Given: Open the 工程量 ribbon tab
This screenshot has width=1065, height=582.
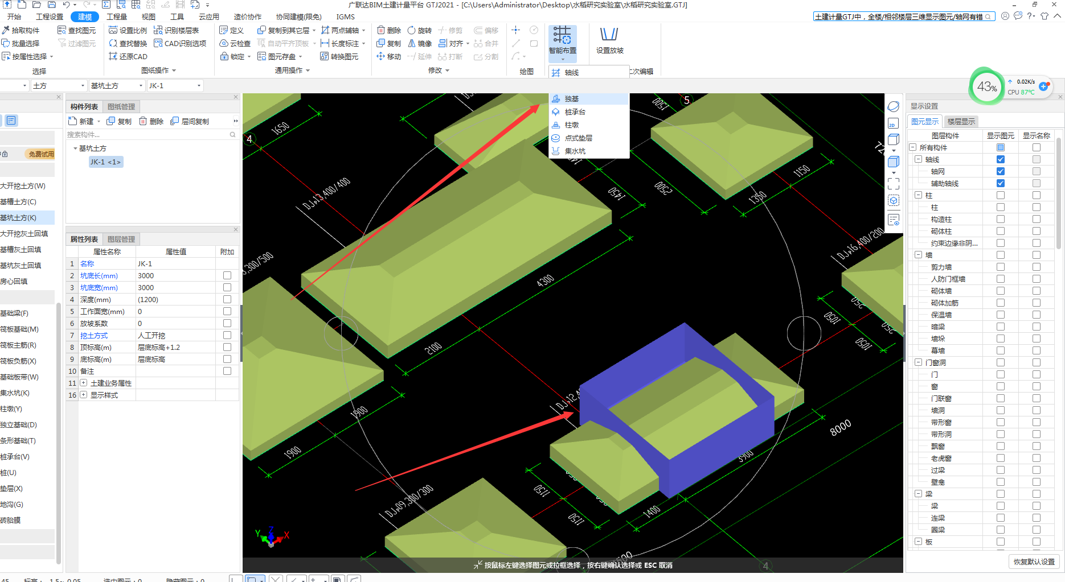Looking at the screenshot, I should [117, 16].
